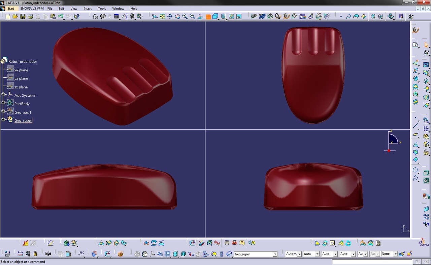Click the What's This help pointer icon

77,16
